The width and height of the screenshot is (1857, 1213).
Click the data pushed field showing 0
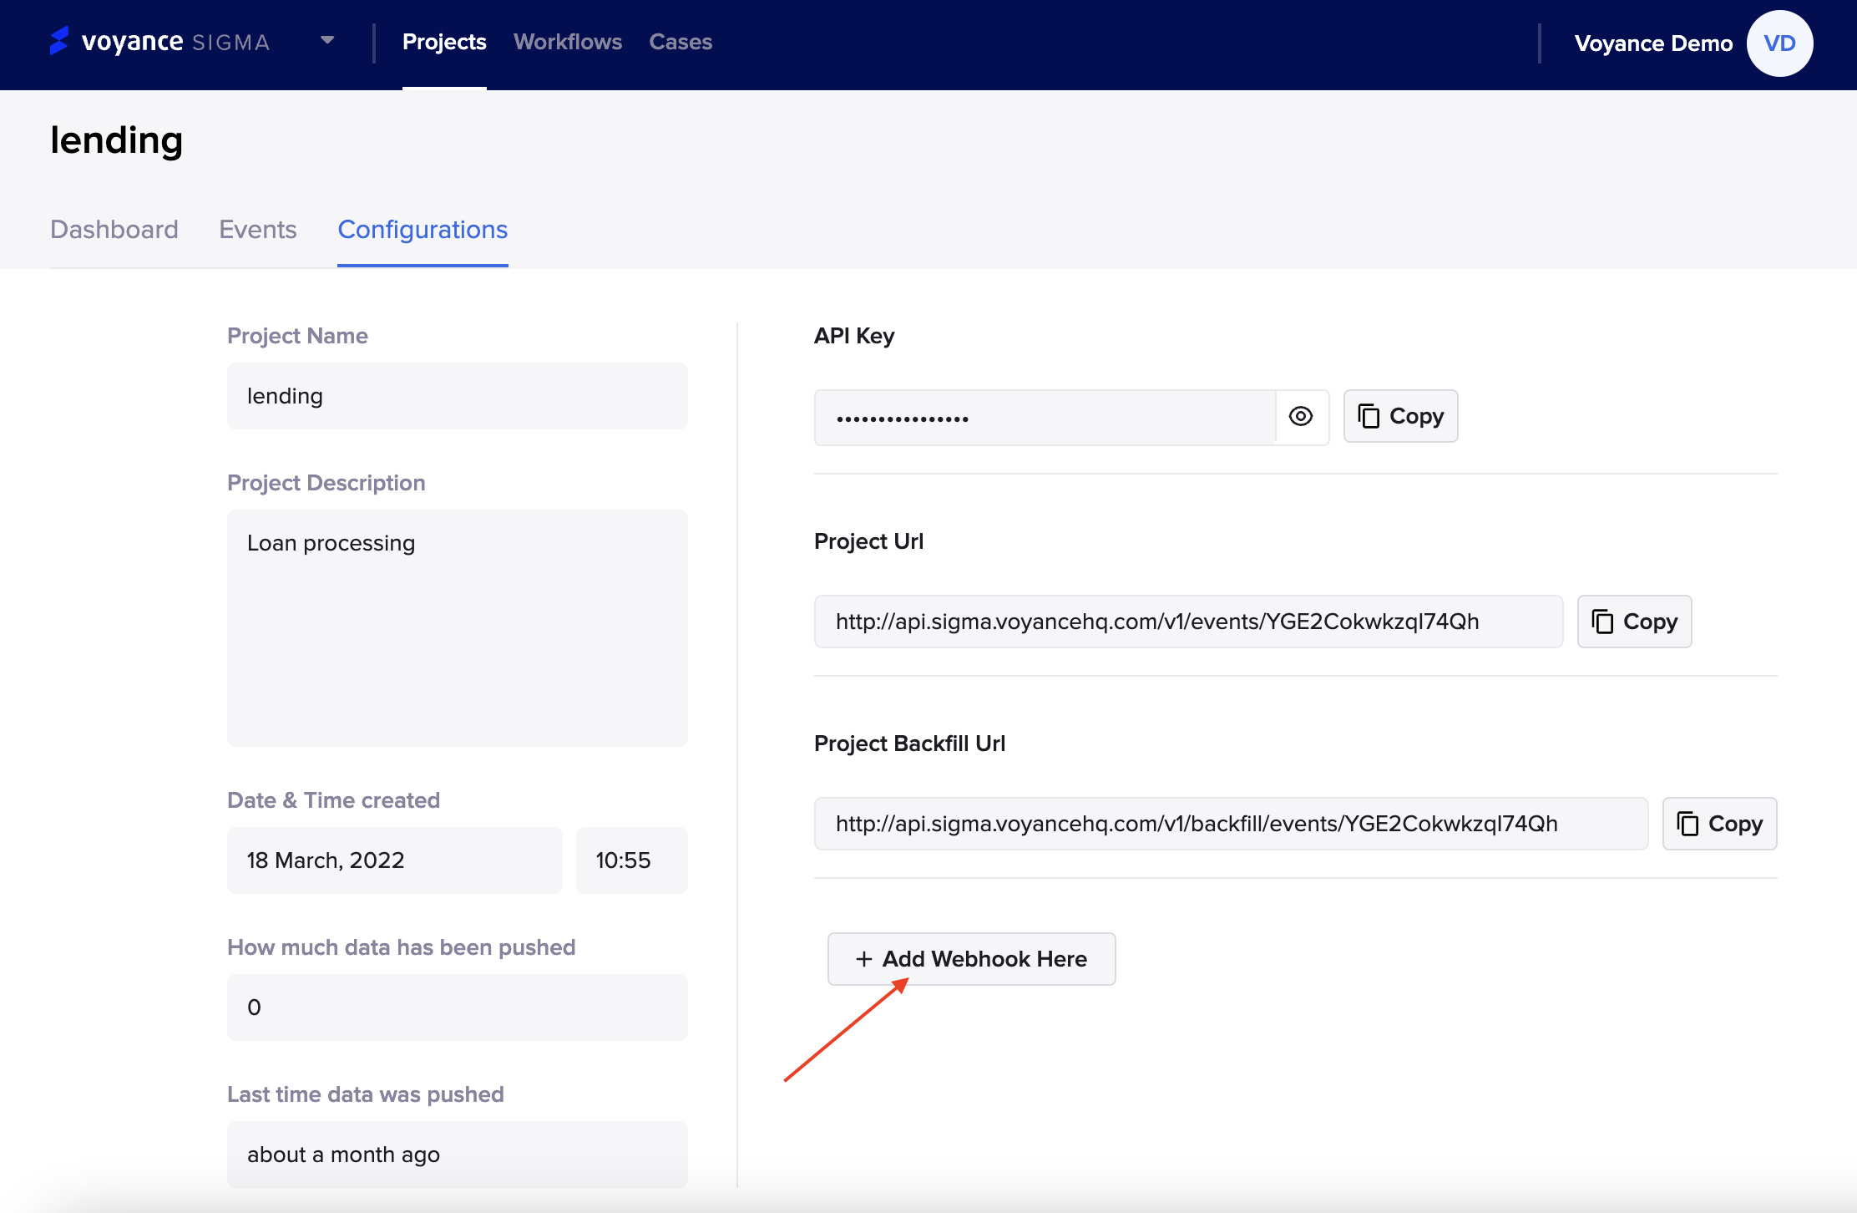(458, 1007)
